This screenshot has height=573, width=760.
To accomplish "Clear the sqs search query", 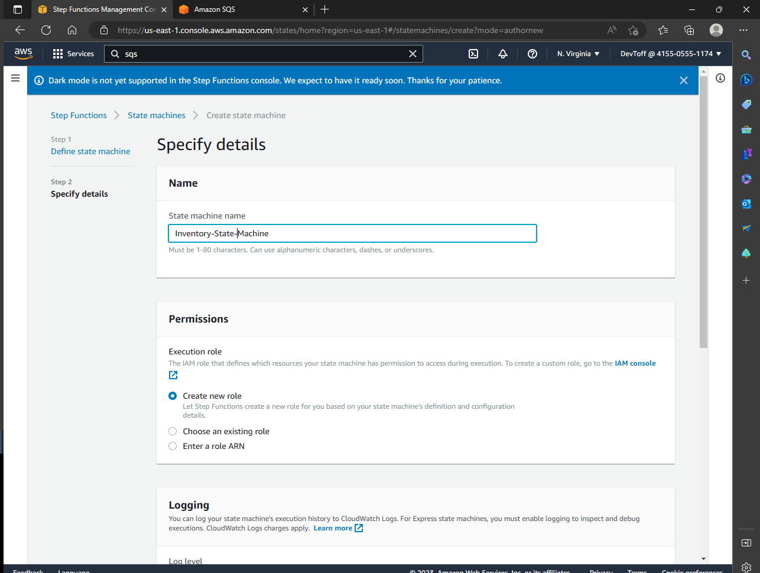I will click(412, 54).
